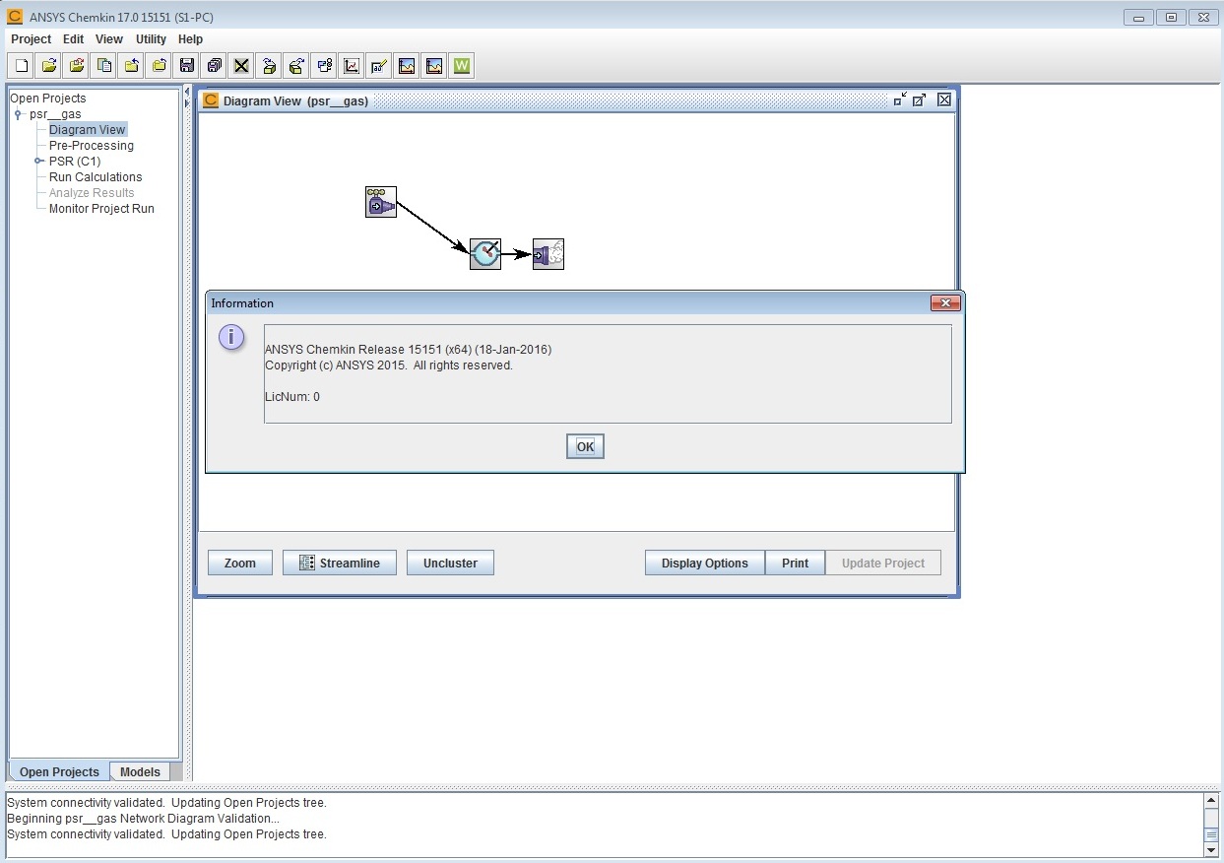Click the blue connected blocks toolbar icon
Image resolution: width=1224 pixels, height=863 pixels.
[324, 66]
